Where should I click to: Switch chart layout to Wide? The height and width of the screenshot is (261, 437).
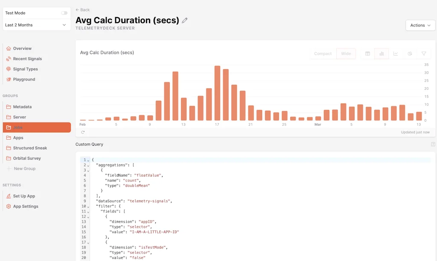pos(346,54)
